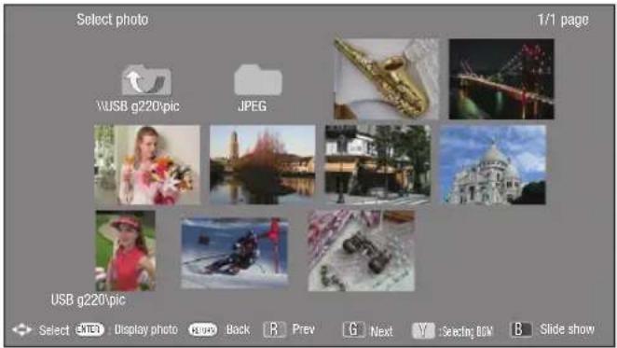Image resolution: width=617 pixels, height=348 pixels.
Task: Click the Next label
Action: [x=382, y=331]
